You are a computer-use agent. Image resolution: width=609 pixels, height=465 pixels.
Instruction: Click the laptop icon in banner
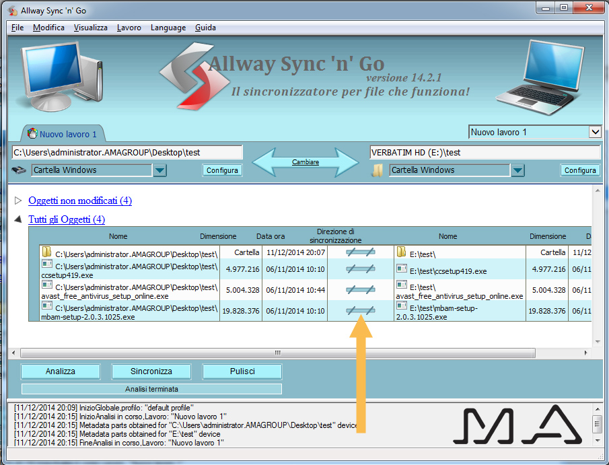tap(540, 77)
